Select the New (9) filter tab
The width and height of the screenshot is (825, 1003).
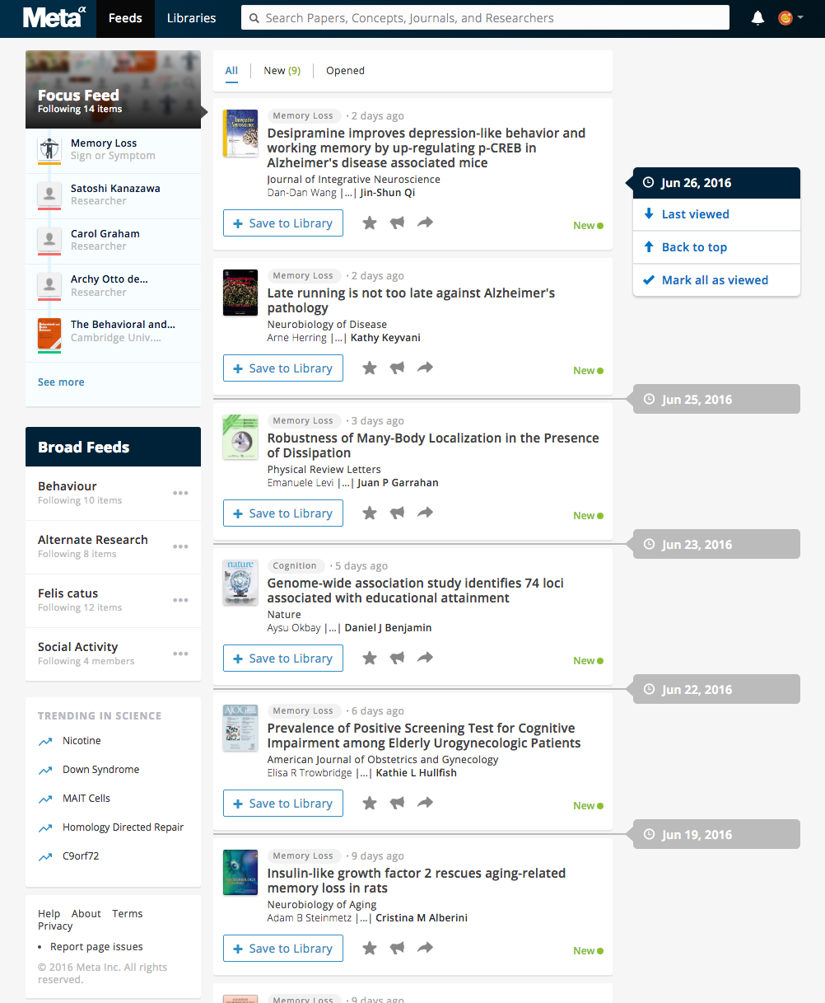pos(282,71)
